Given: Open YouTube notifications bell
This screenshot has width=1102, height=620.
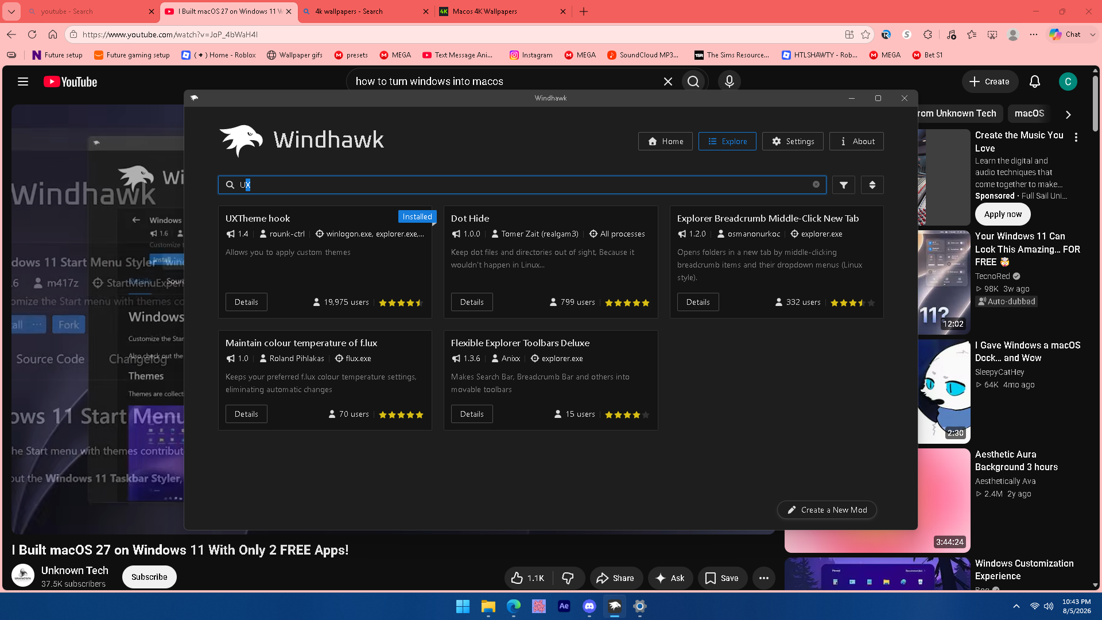Looking at the screenshot, I should (1035, 82).
